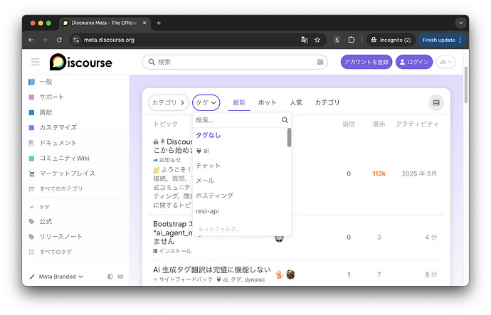Click the translate page icon
Screen dimensions: 491x315
click(305, 40)
